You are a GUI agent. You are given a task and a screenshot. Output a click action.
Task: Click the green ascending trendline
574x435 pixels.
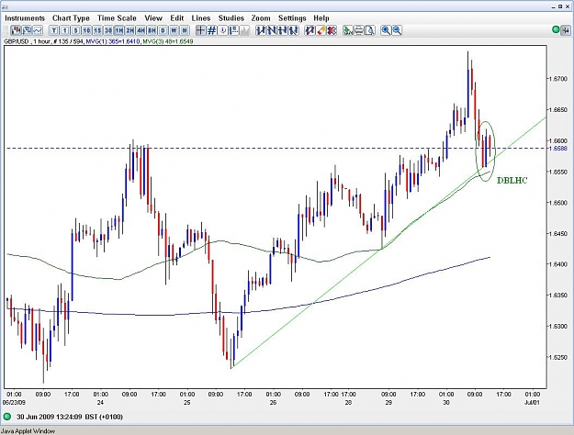311,303
